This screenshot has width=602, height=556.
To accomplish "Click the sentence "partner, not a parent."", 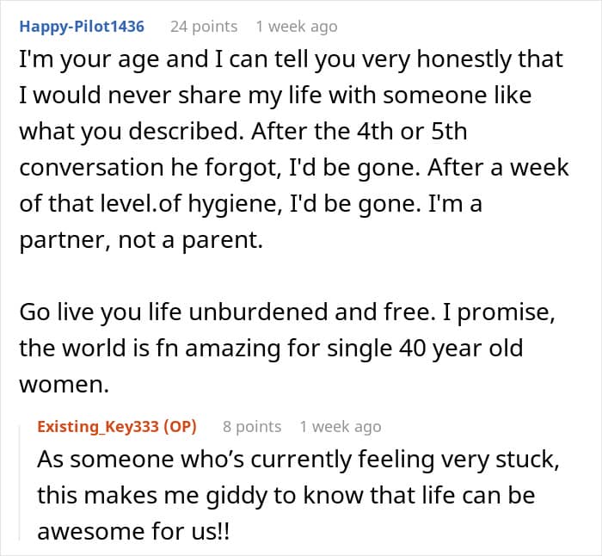I will tap(141, 240).
